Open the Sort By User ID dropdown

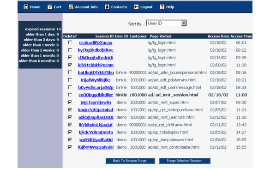[x=166, y=23]
